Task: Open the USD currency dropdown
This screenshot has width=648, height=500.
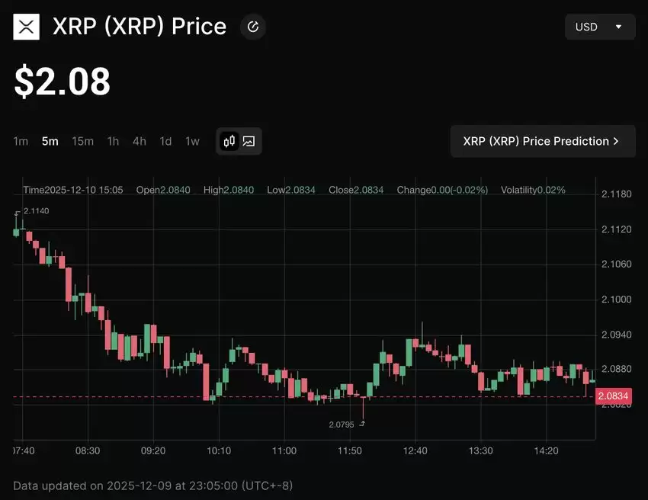Action: [x=600, y=27]
